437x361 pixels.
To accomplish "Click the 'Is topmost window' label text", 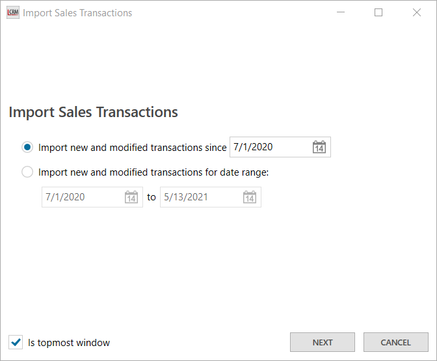I will coord(69,343).
